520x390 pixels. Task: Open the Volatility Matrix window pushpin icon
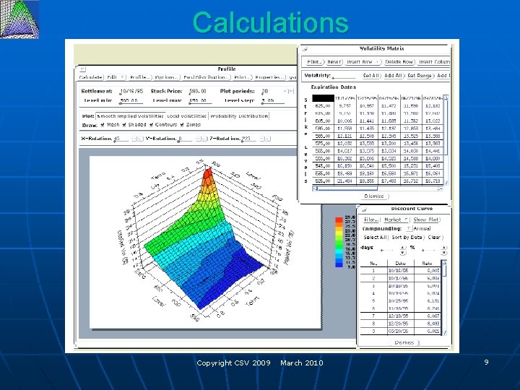tap(305, 49)
